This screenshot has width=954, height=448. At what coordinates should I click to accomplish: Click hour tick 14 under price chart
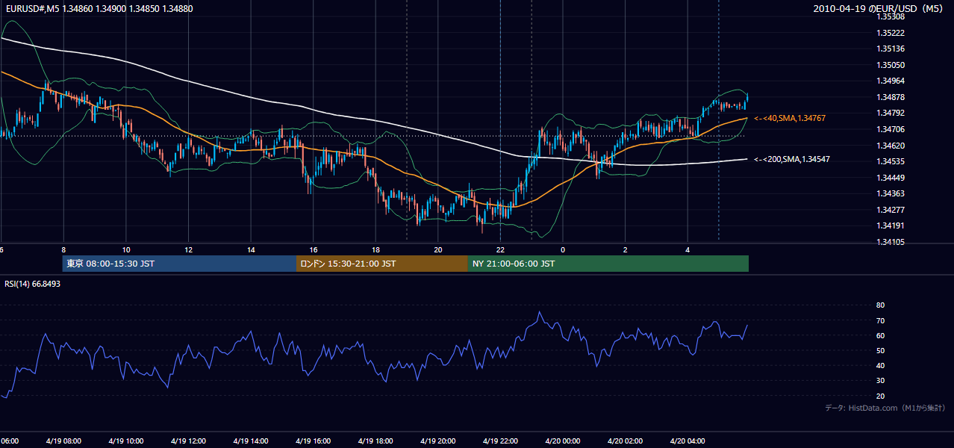[x=251, y=249]
